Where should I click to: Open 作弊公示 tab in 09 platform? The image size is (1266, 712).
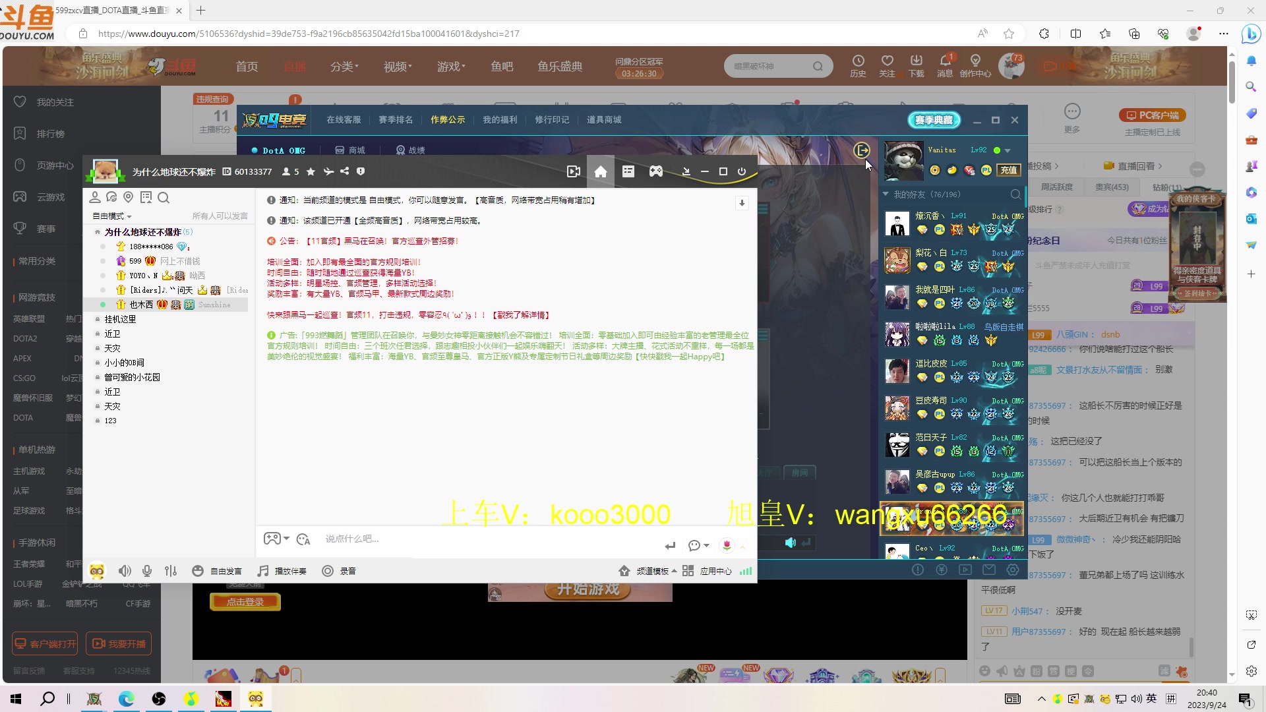click(448, 120)
